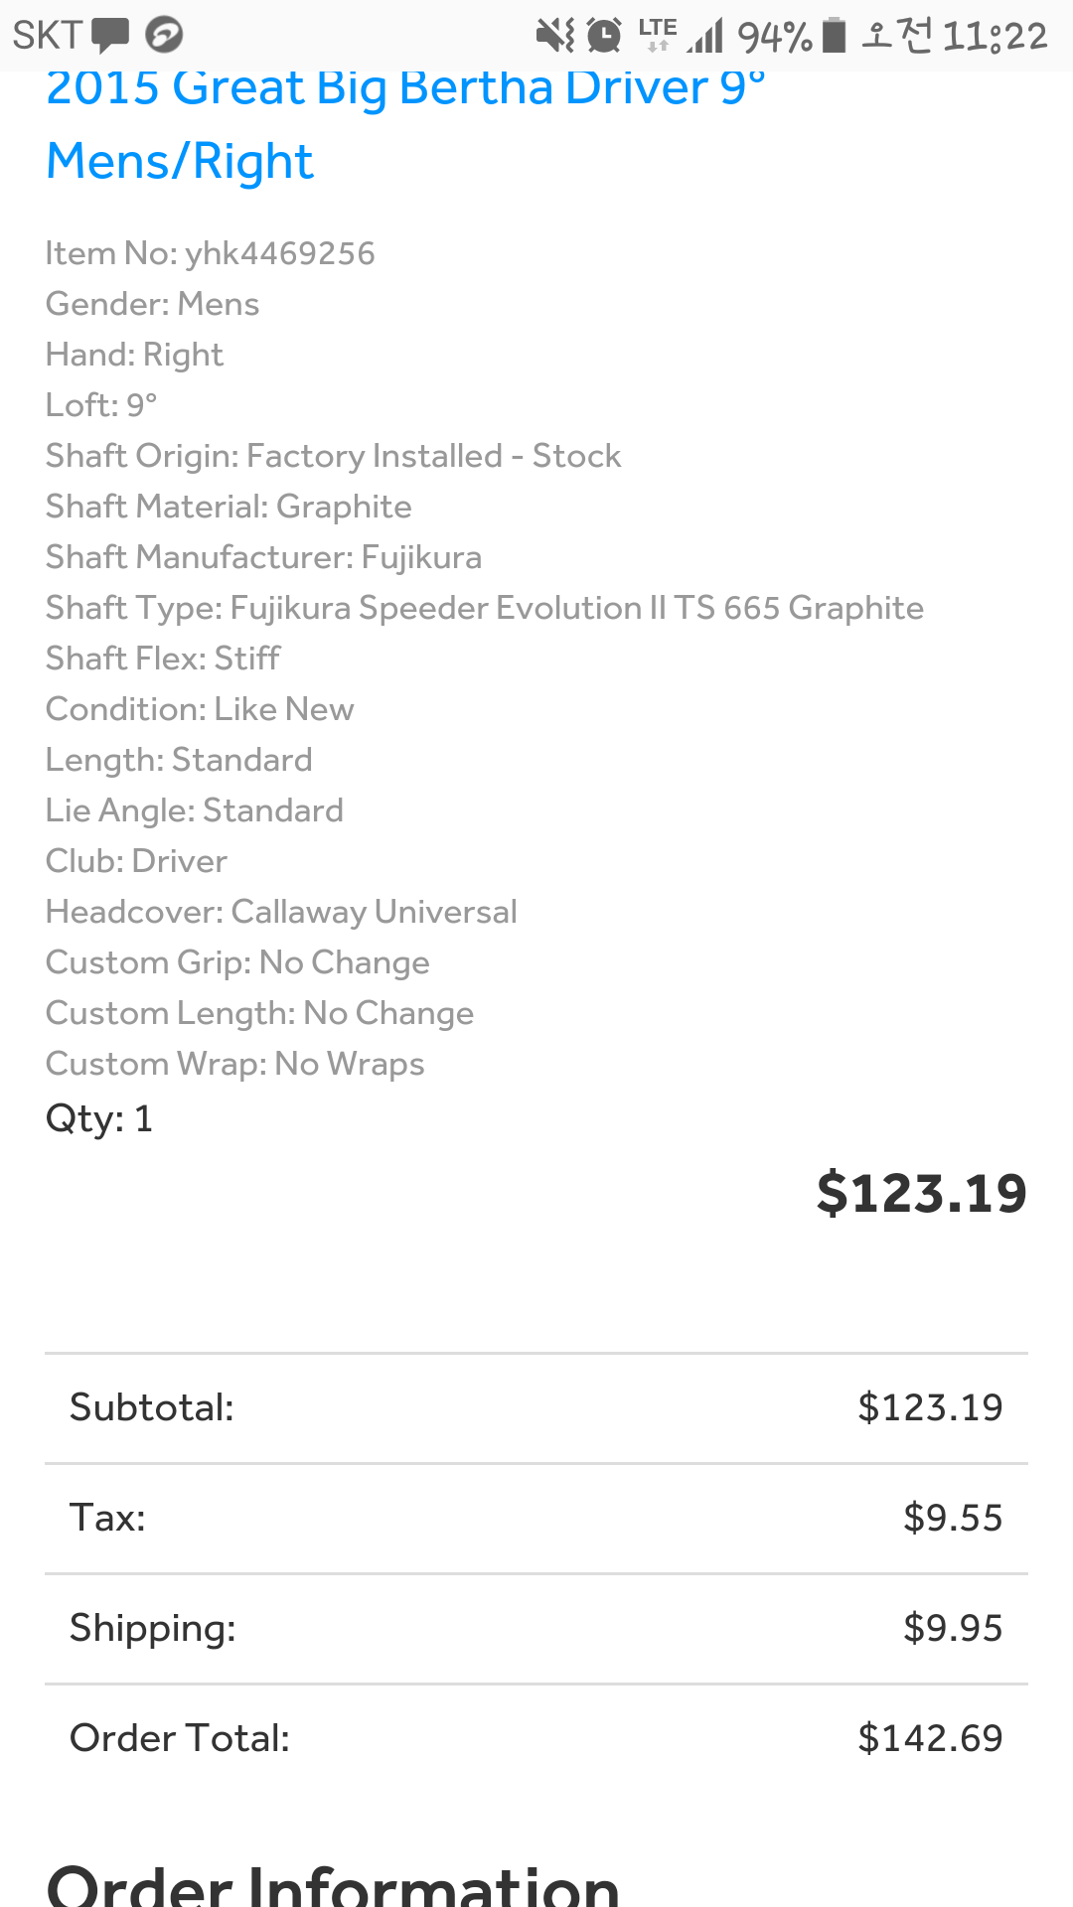Tap the Subtotal row label
The height and width of the screenshot is (1907, 1073).
click(152, 1407)
